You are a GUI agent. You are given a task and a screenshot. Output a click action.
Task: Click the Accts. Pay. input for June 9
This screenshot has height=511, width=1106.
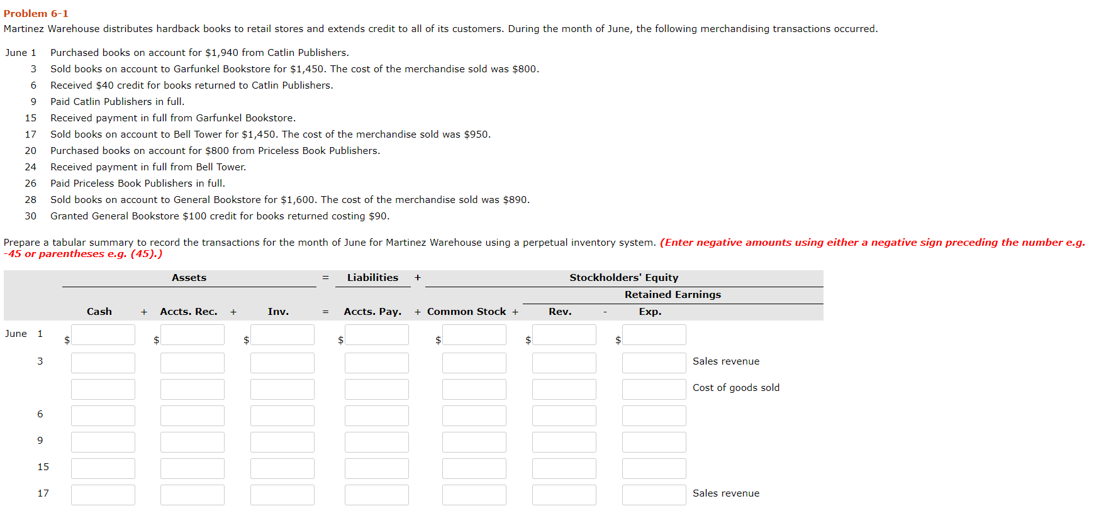point(377,442)
